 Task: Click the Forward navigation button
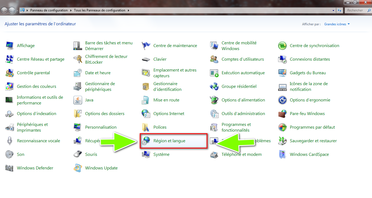click(12, 10)
